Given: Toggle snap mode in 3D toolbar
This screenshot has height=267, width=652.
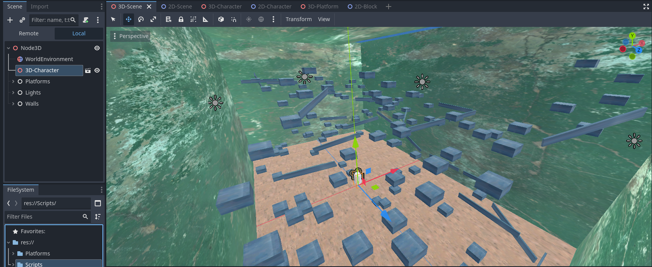Looking at the screenshot, I should (233, 19).
